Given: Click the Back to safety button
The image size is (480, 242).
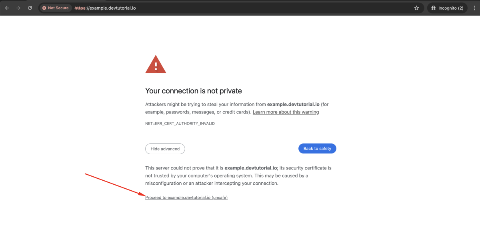Looking at the screenshot, I should coord(317,149).
